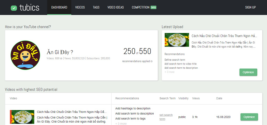The image size is (267, 125).
Task: Click Optimize button in Latest Upload card
Action: (x=248, y=72)
